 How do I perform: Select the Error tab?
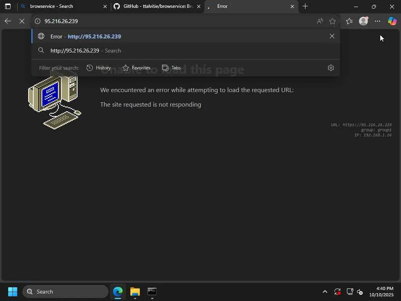(251, 6)
